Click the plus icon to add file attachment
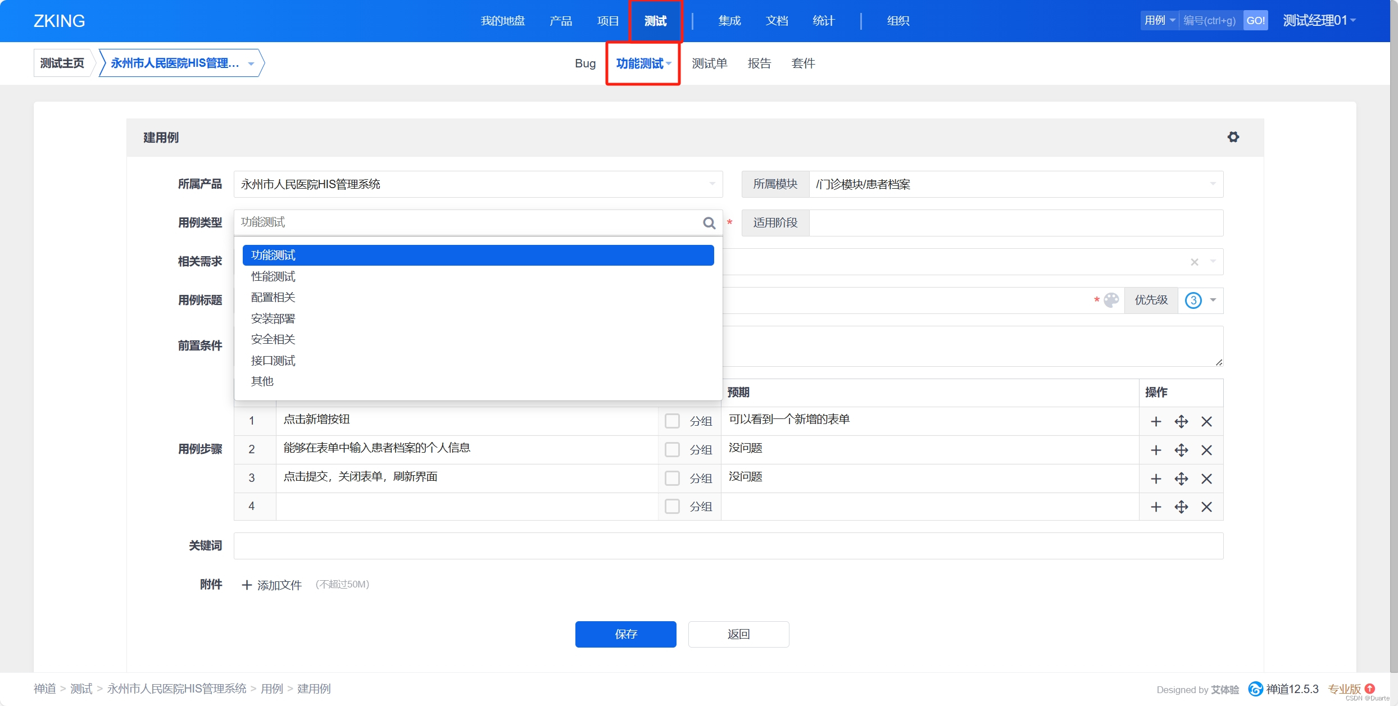The image size is (1398, 706). tap(247, 585)
